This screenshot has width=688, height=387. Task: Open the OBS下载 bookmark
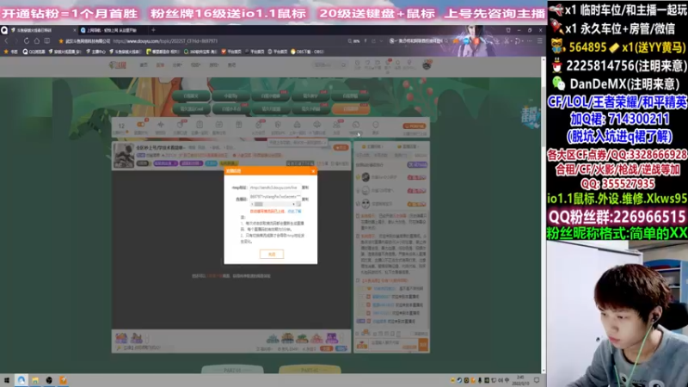coord(308,52)
